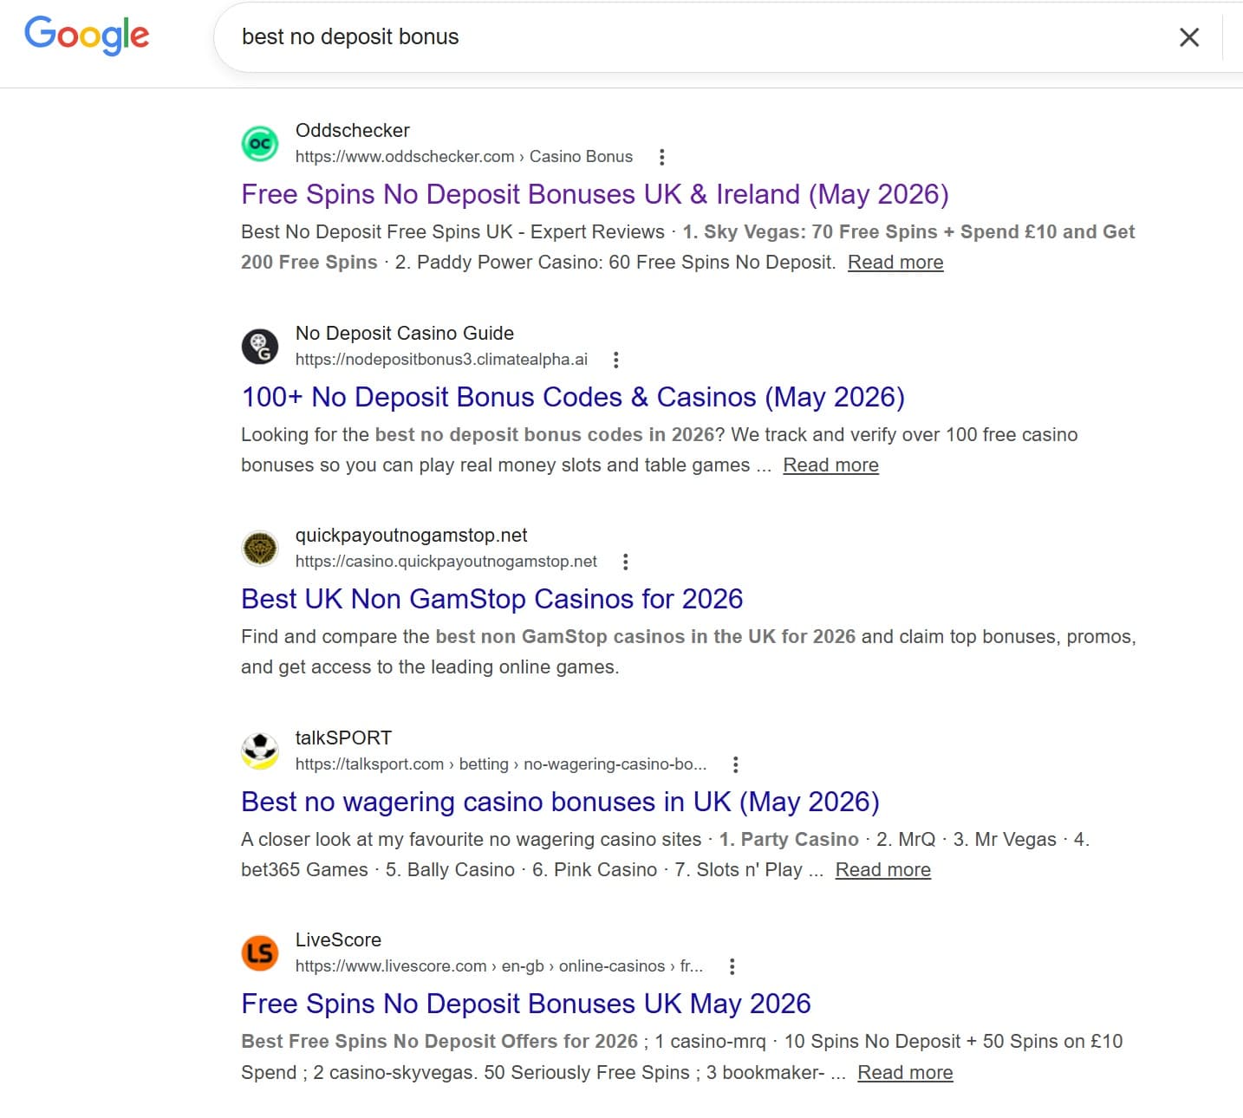Clear the search box with the X icon
1243x1118 pixels.
pyautogui.click(x=1189, y=37)
